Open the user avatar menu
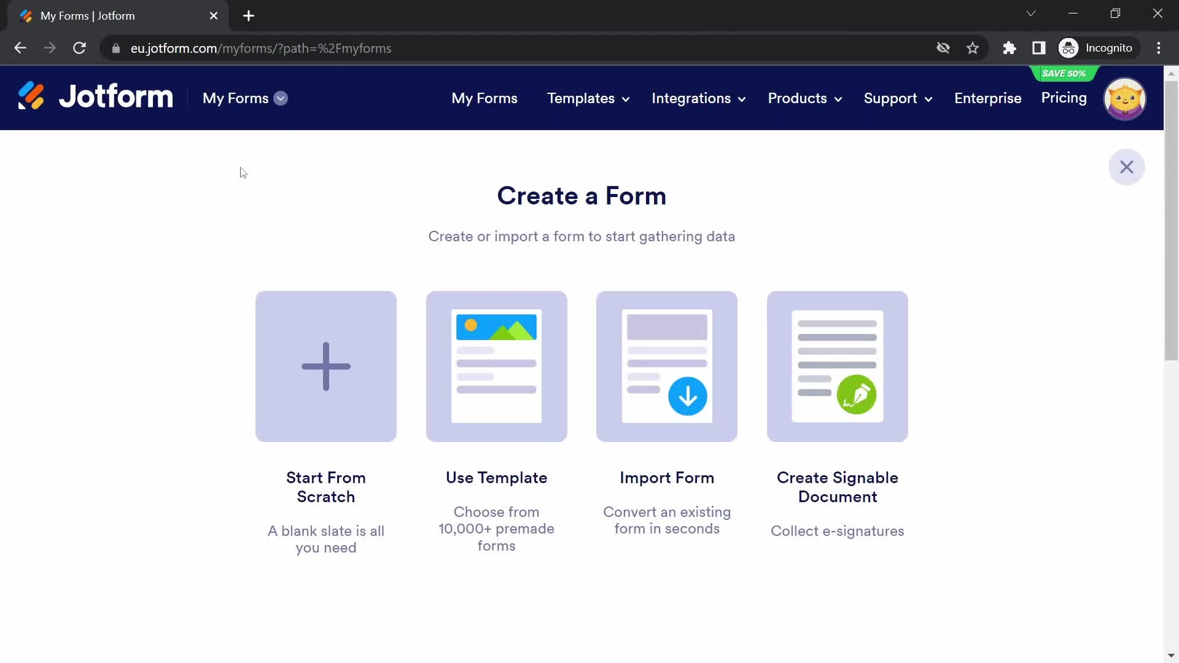The width and height of the screenshot is (1179, 663). (x=1124, y=98)
